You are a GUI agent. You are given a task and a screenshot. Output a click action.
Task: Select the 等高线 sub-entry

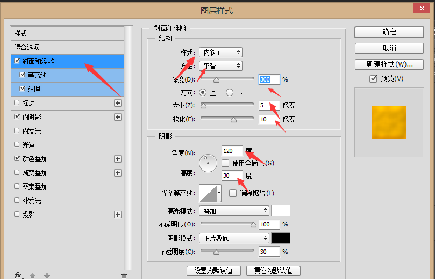pyautogui.click(x=67, y=75)
